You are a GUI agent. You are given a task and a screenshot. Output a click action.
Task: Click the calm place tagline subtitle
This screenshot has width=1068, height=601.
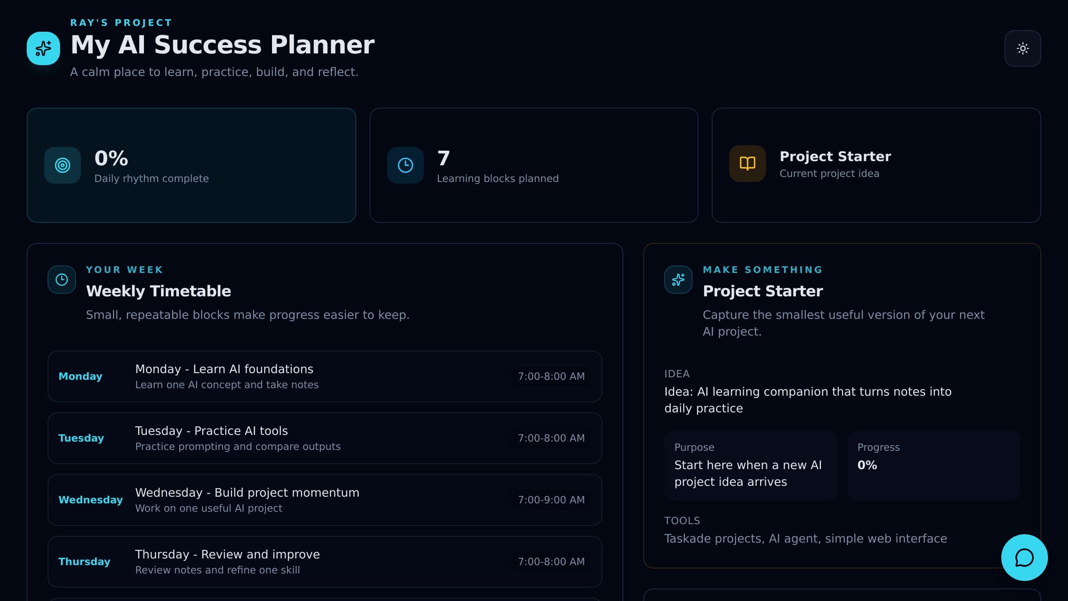[214, 72]
